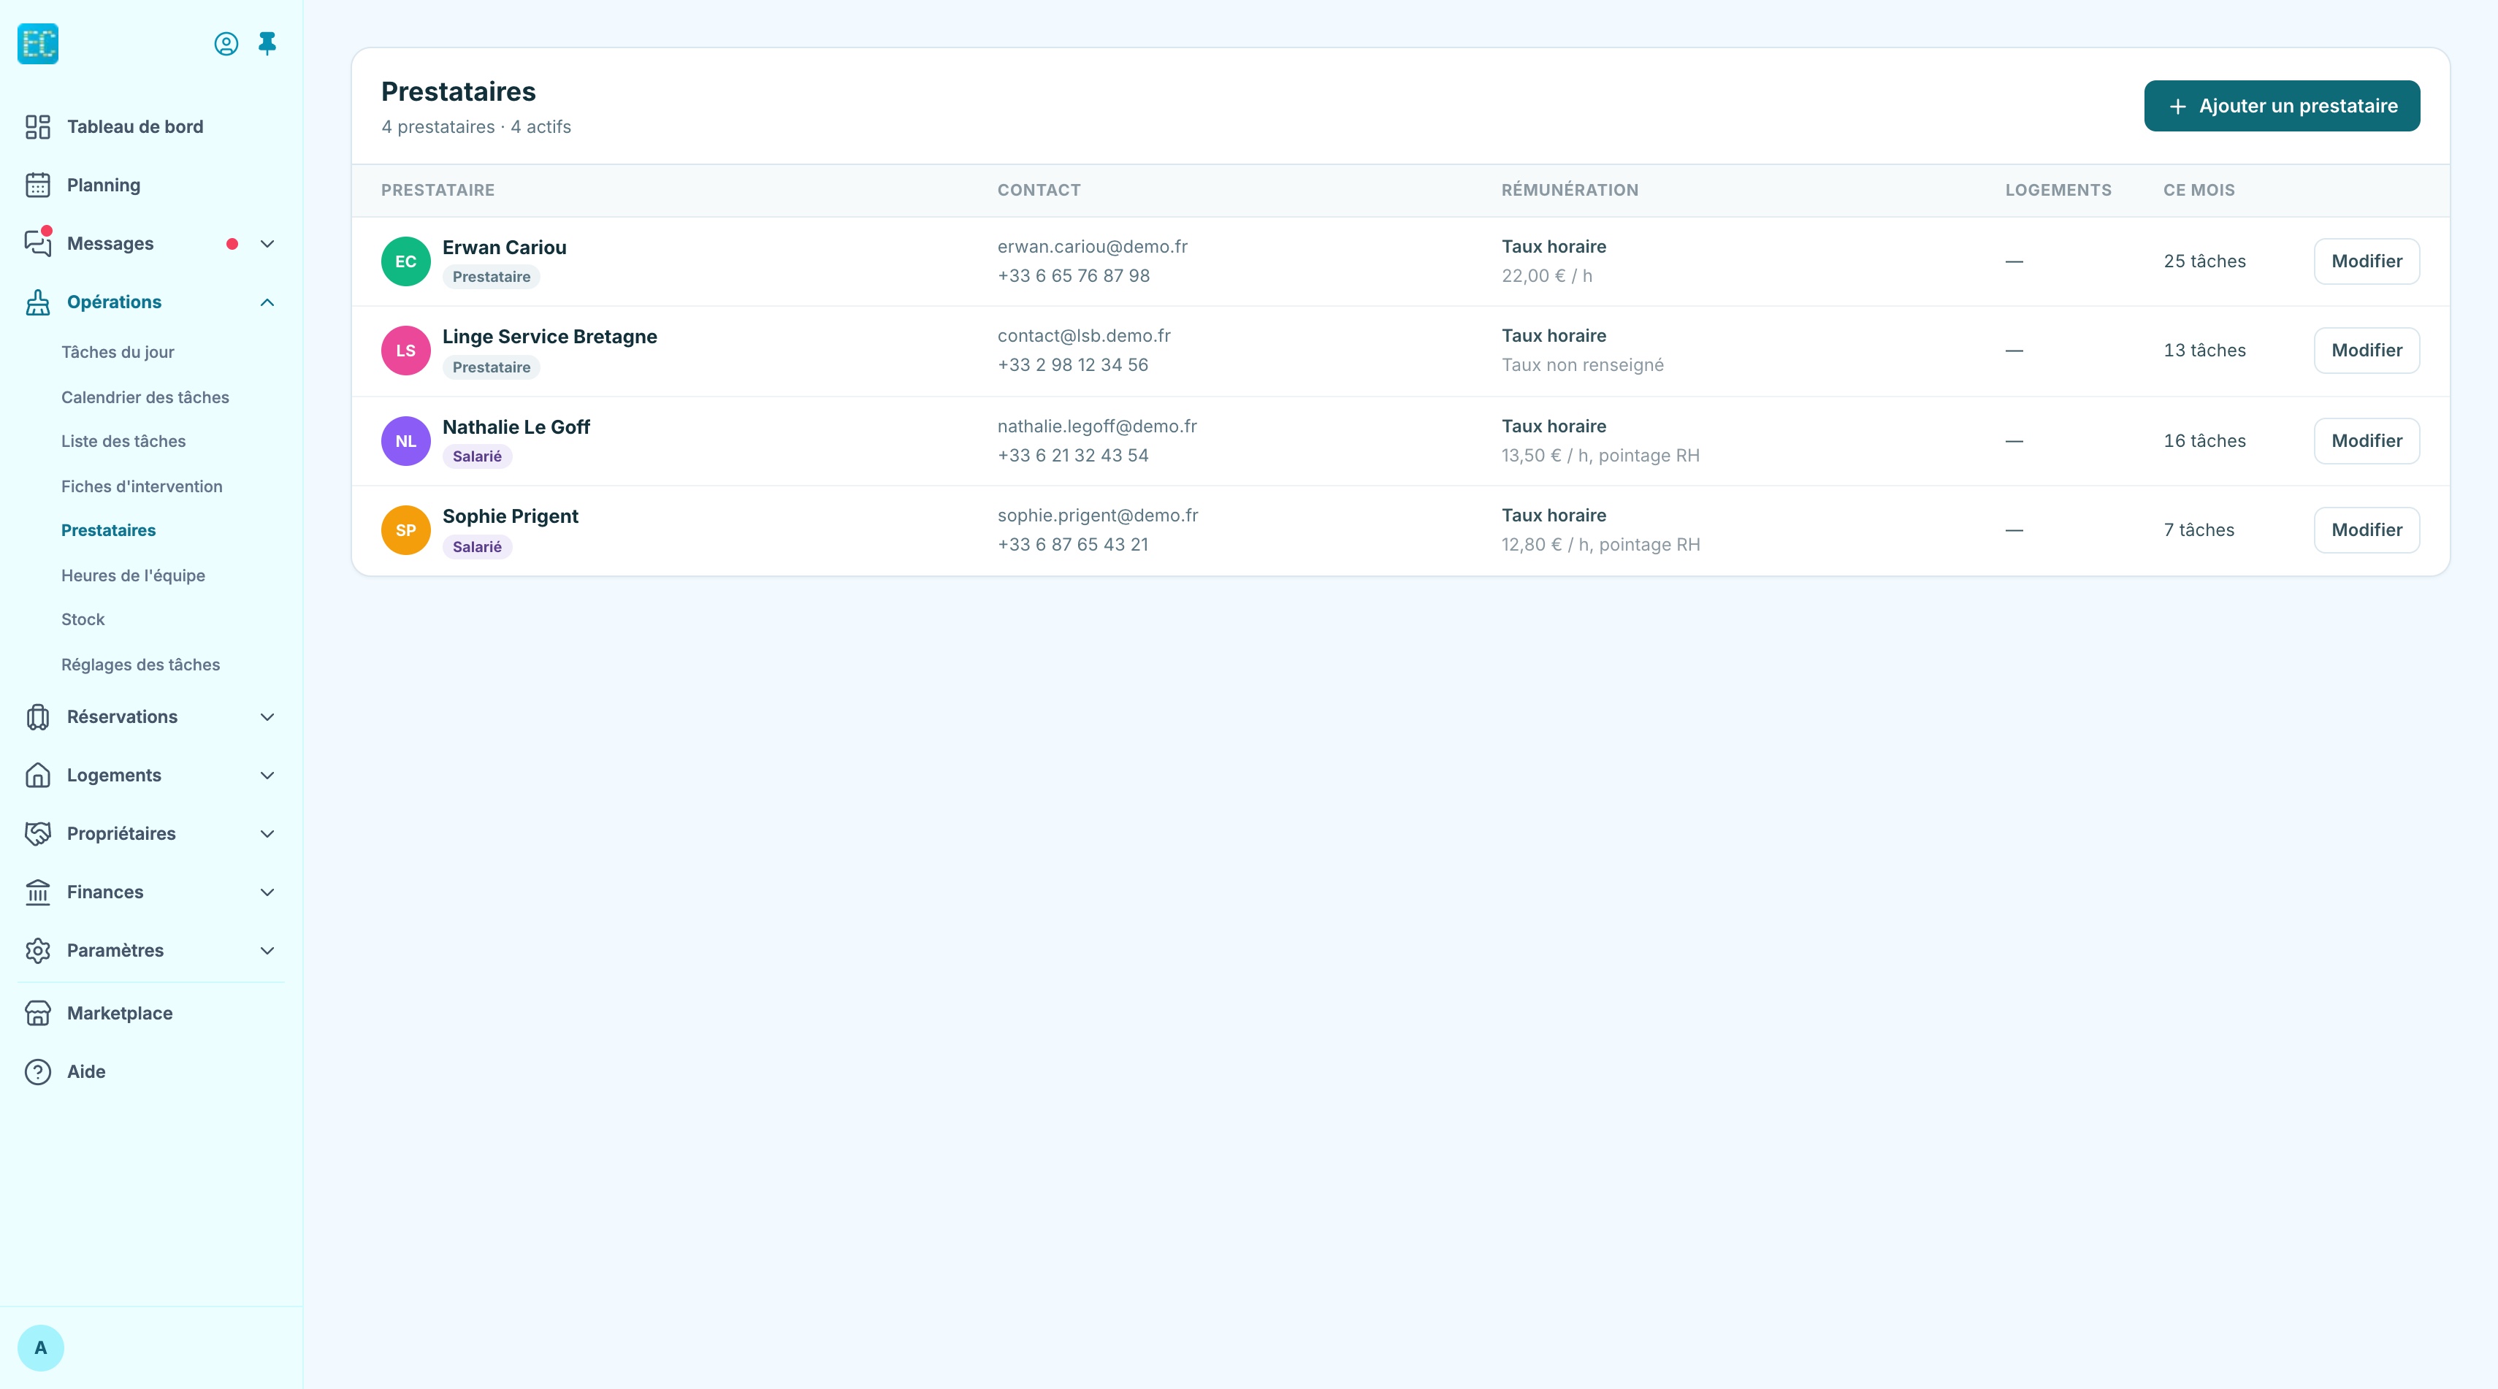Screen dimensions: 2498x1389
Task: Open Réglages des tâches
Action: [141, 665]
